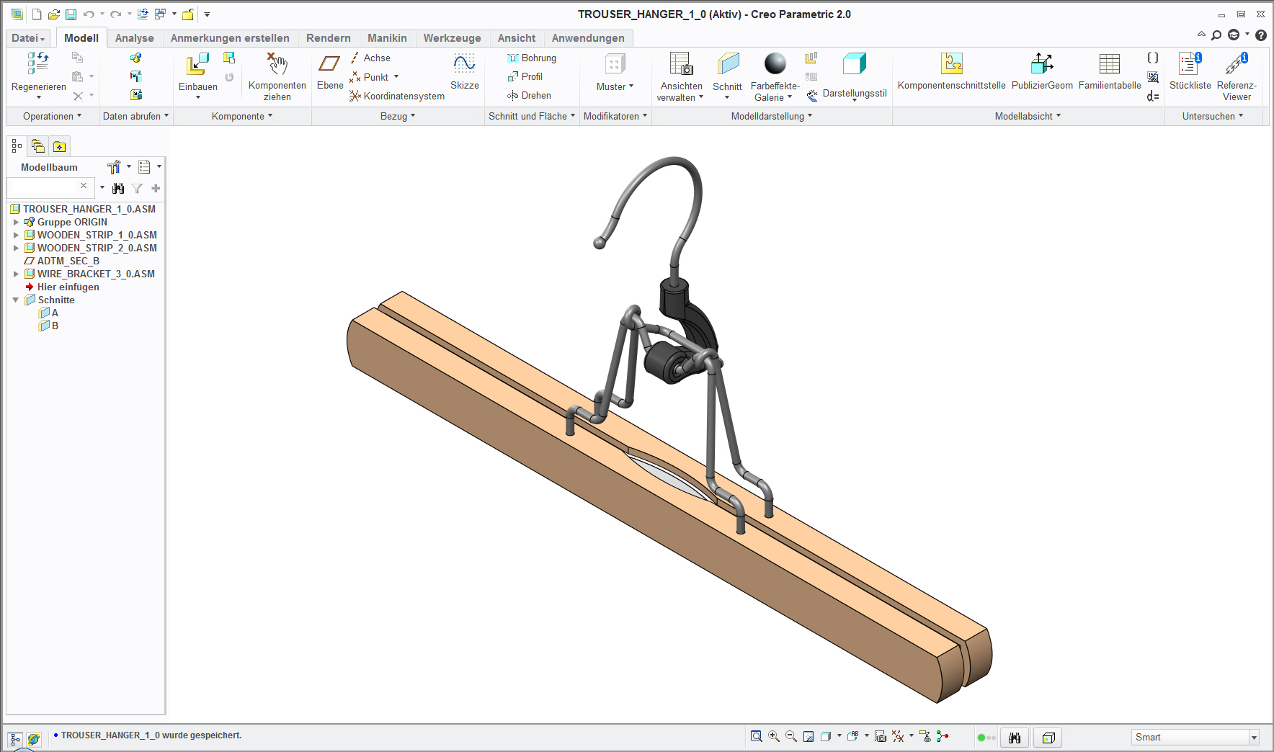Open the Bezug group label
Image resolution: width=1274 pixels, height=752 pixels.
398,116
